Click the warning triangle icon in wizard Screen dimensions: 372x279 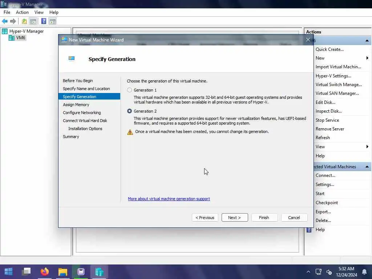click(130, 132)
